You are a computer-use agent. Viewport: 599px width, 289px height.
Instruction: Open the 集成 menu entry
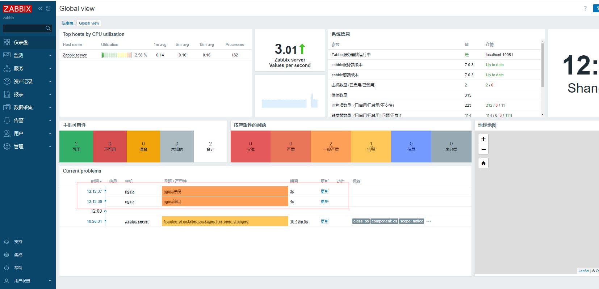28,255
